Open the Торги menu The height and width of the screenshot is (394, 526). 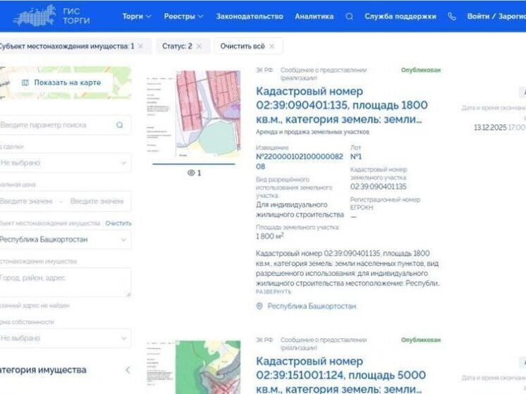137,16
